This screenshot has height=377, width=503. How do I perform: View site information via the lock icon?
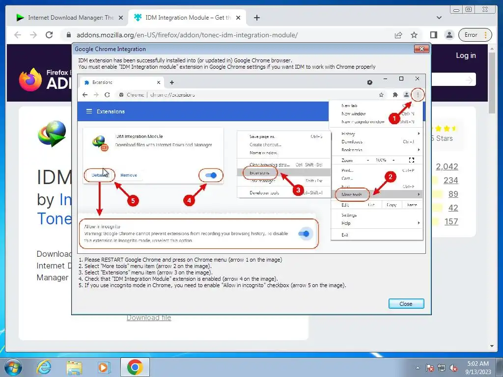tap(68, 35)
